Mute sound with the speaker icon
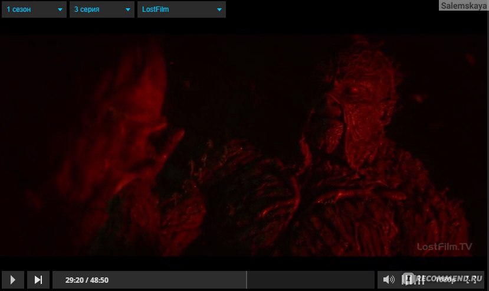The image size is (489, 291). [388, 279]
